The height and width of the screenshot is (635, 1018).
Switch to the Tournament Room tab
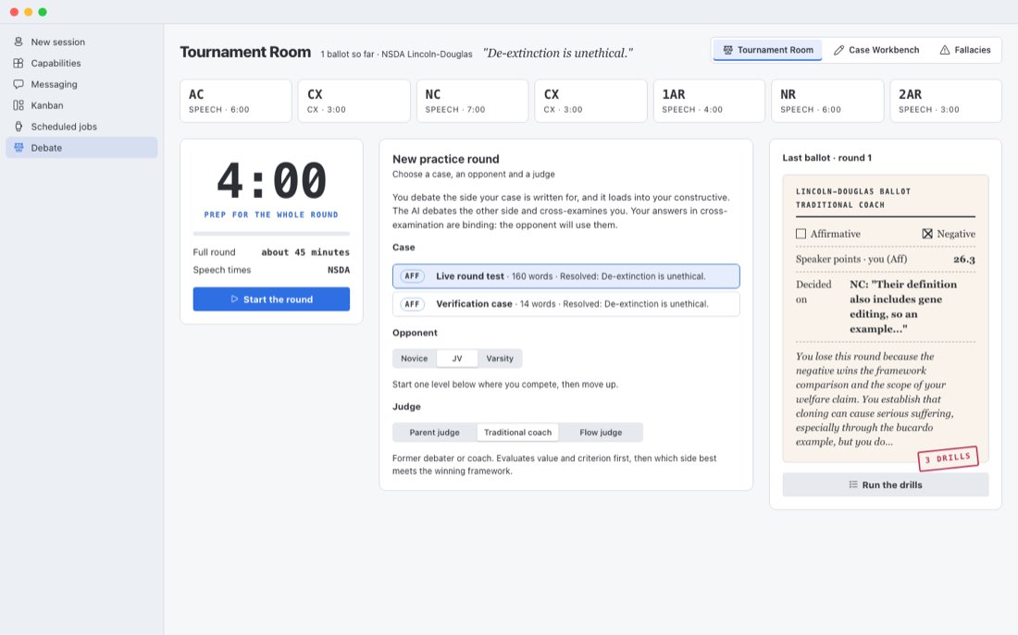tap(767, 50)
